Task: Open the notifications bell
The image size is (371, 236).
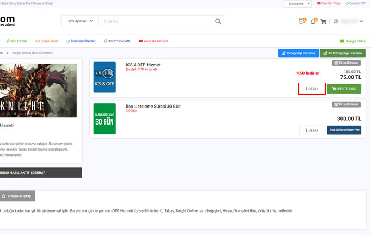Action: point(313,22)
